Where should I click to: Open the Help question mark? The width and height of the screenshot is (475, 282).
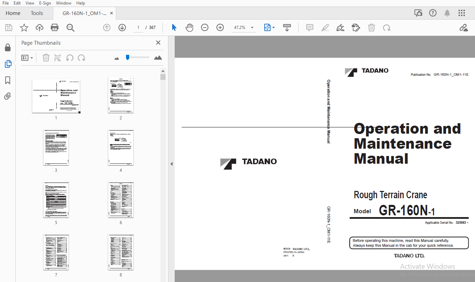(433, 13)
